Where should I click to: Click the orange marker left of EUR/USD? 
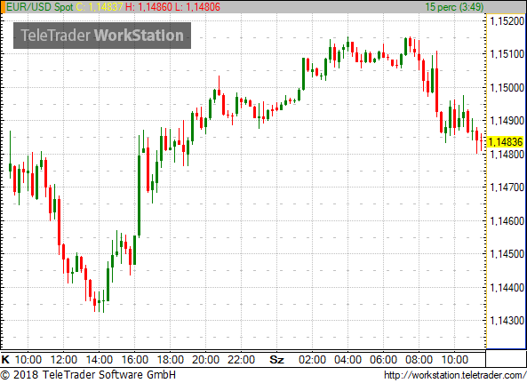point(3,7)
